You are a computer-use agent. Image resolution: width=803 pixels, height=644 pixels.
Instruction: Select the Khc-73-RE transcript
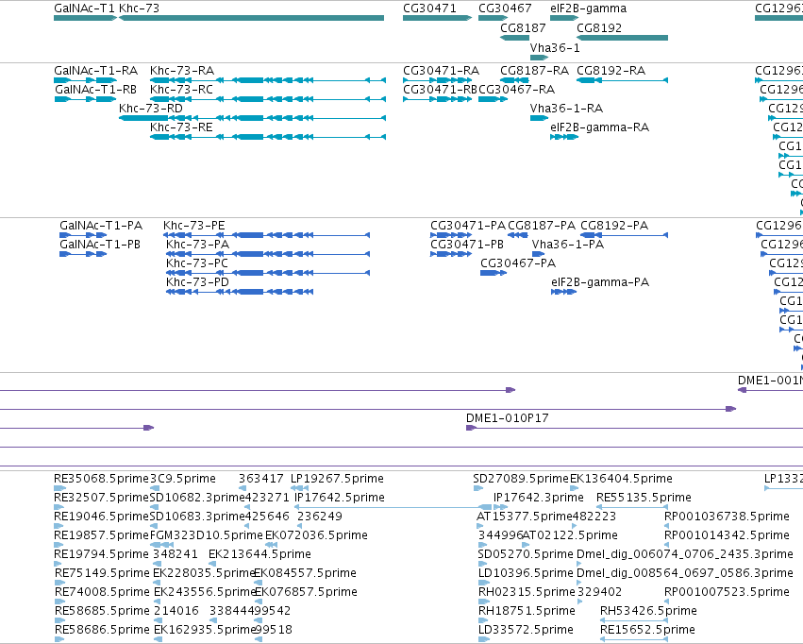[x=268, y=137]
